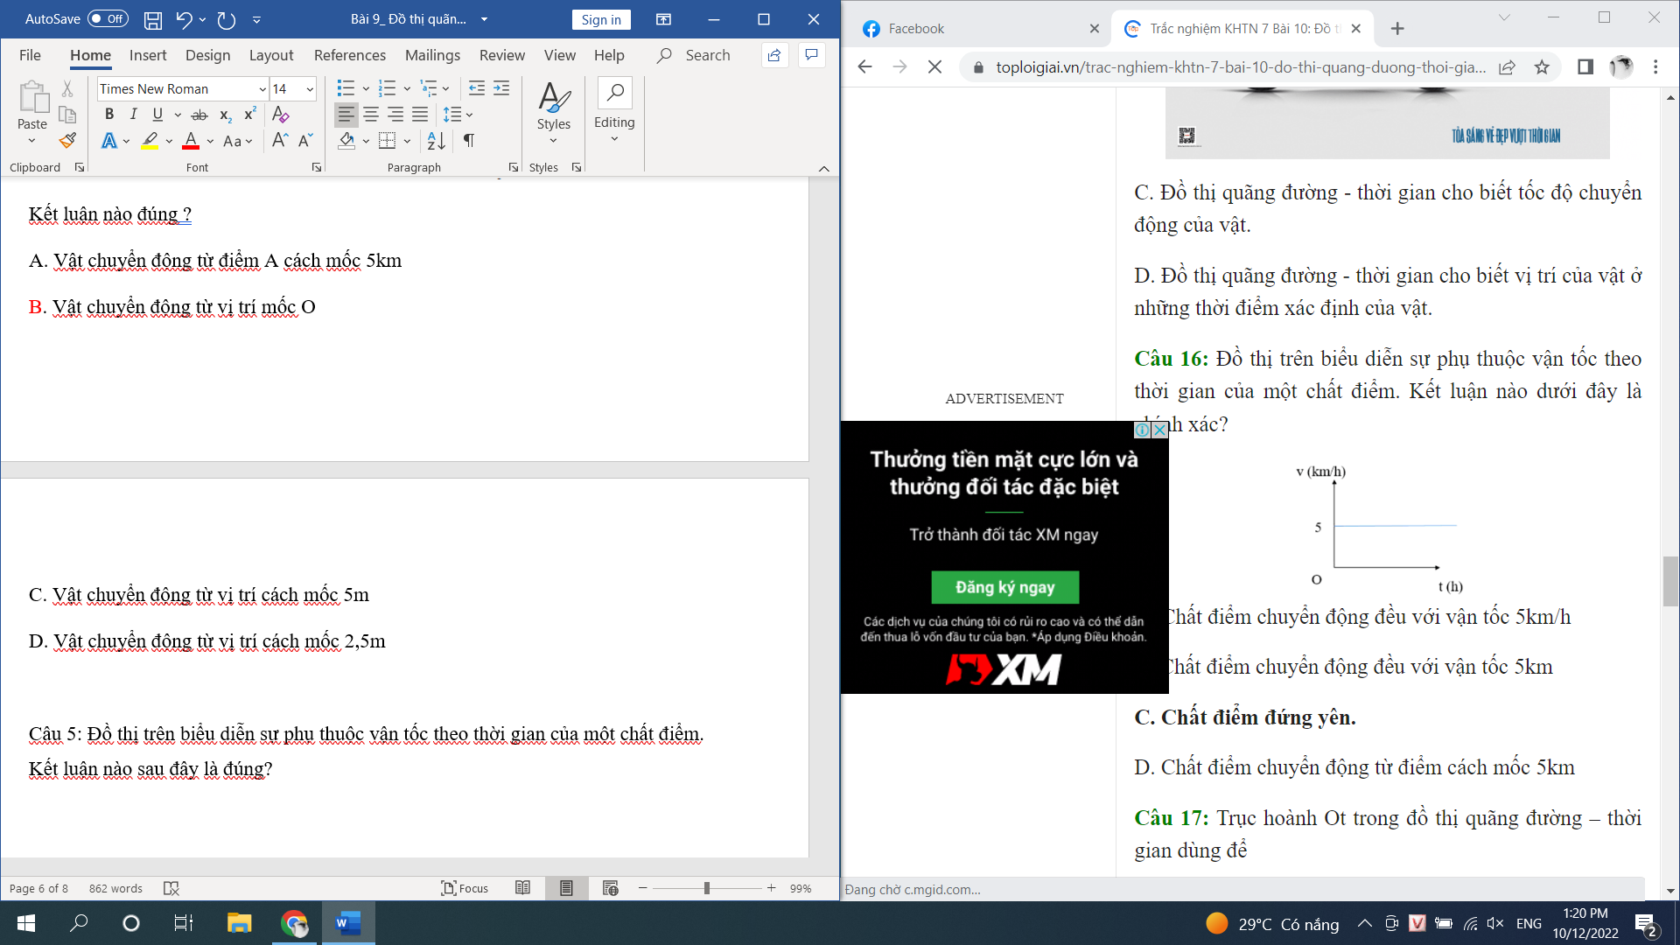Toggle Print Layout view in status bar

(x=566, y=888)
